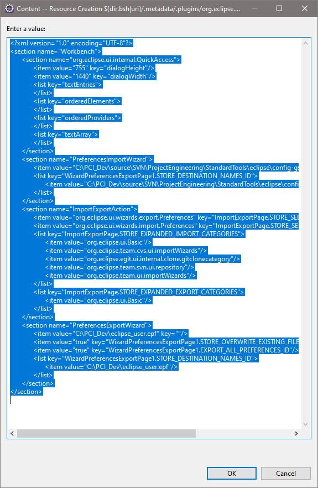Screen dimensions: 318x488
Task: Click the vertical scrollbar down arrow
Action: [305, 424]
